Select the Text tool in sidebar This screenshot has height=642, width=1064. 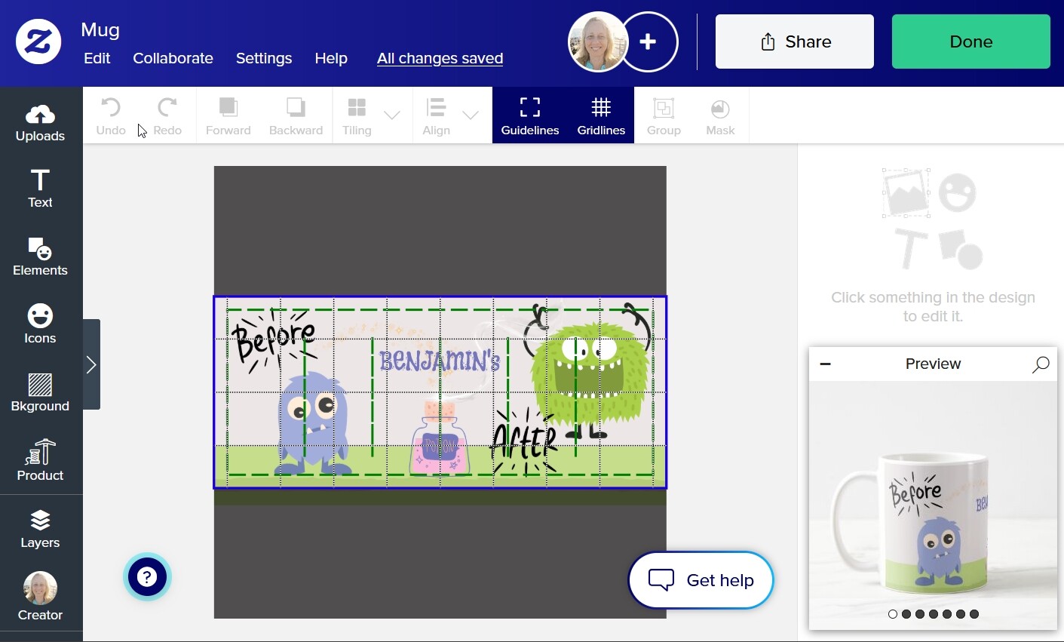coord(41,189)
